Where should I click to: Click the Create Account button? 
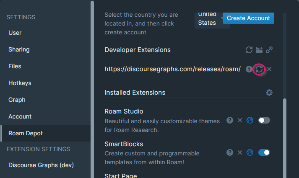coord(248,18)
